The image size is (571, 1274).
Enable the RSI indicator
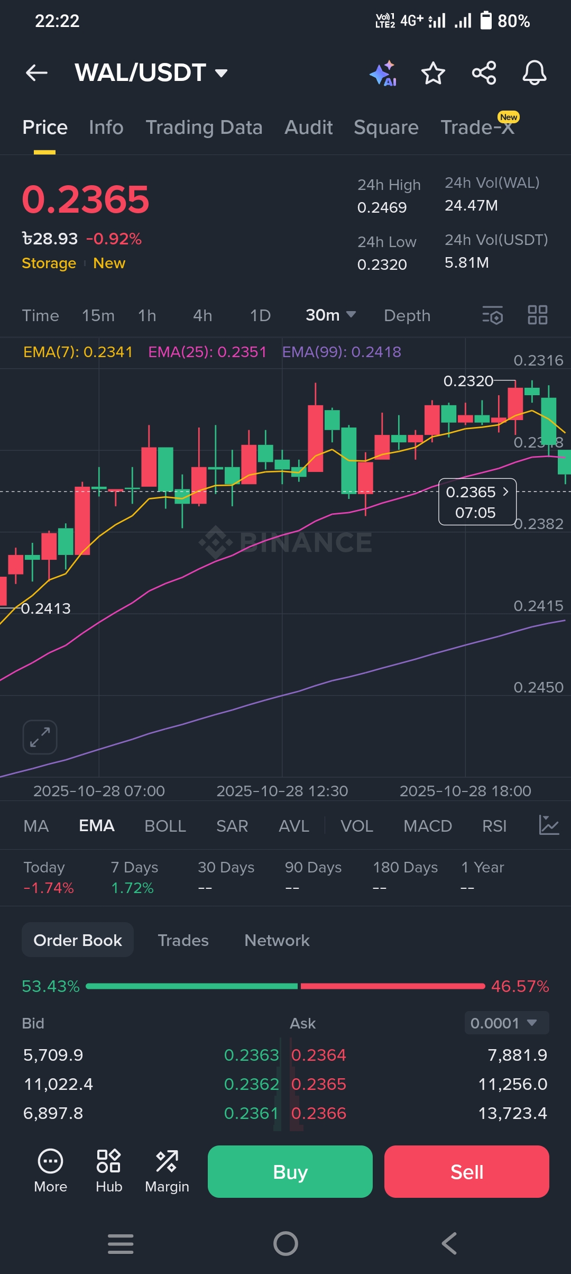(x=494, y=825)
